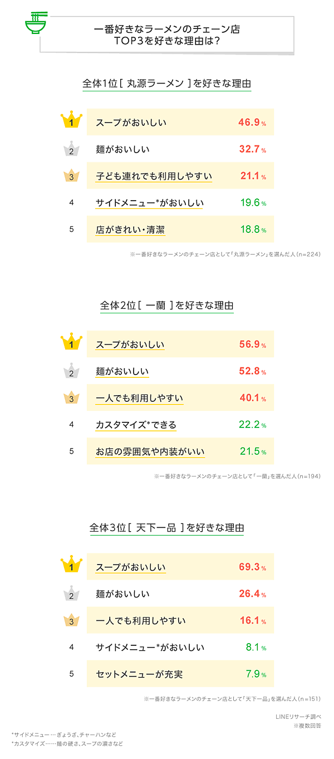Click the セットメニューが充実 row

[180, 674]
